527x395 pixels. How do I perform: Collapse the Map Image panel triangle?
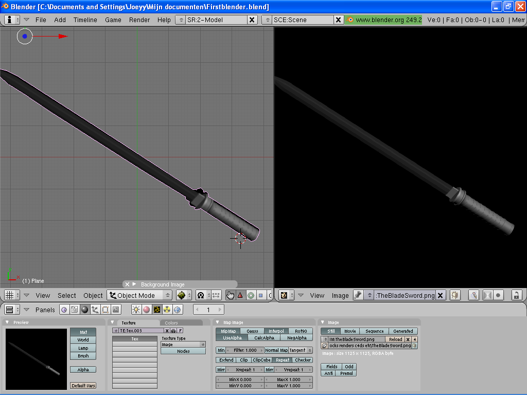pos(218,322)
